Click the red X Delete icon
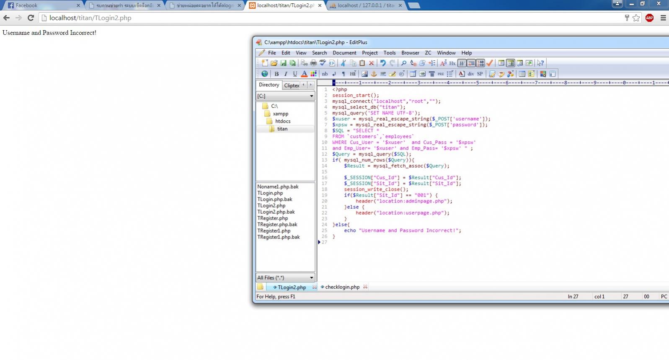 (x=371, y=63)
